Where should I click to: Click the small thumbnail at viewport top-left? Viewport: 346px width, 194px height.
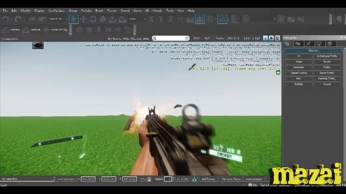tap(38, 45)
